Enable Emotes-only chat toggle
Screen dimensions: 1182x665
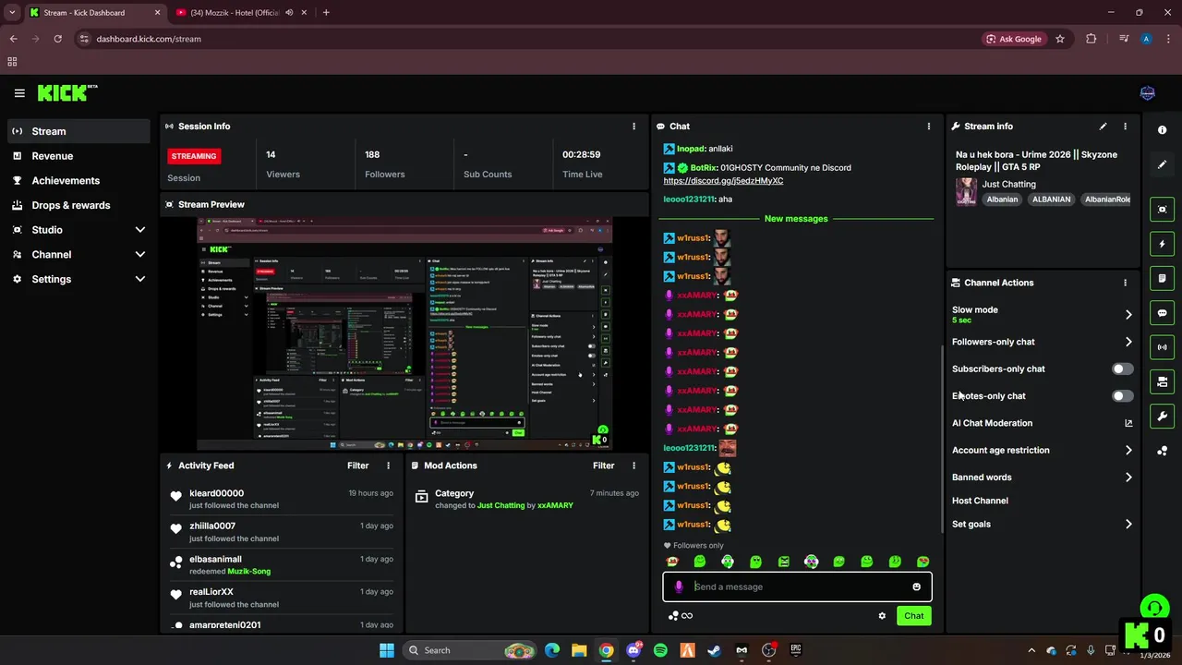[x=1122, y=396]
